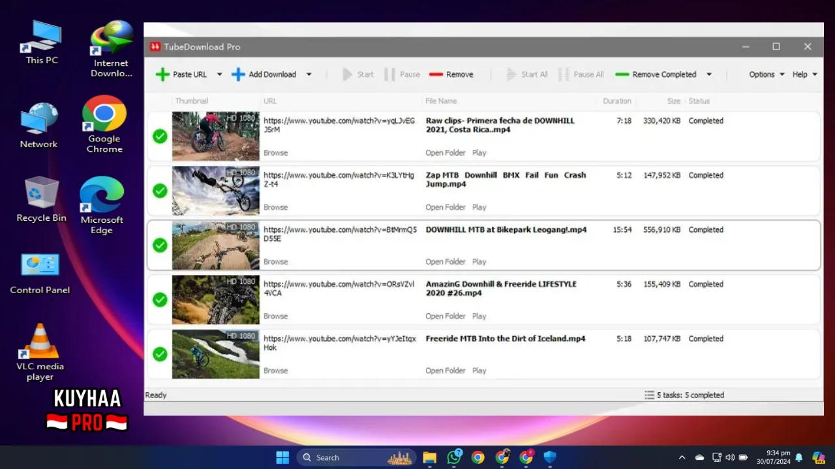The width and height of the screenshot is (835, 469).
Task: Click the URL column header
Action: click(270, 101)
